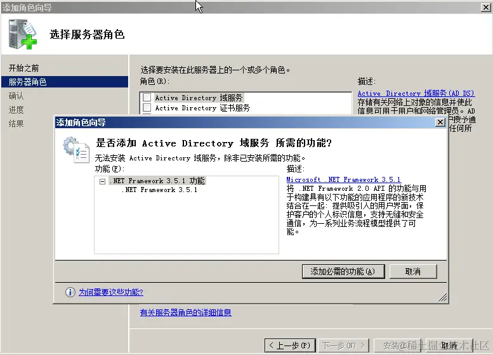Click 取消 button in inner dialog
Image resolution: width=493 pixels, height=355 pixels.
pos(413,271)
